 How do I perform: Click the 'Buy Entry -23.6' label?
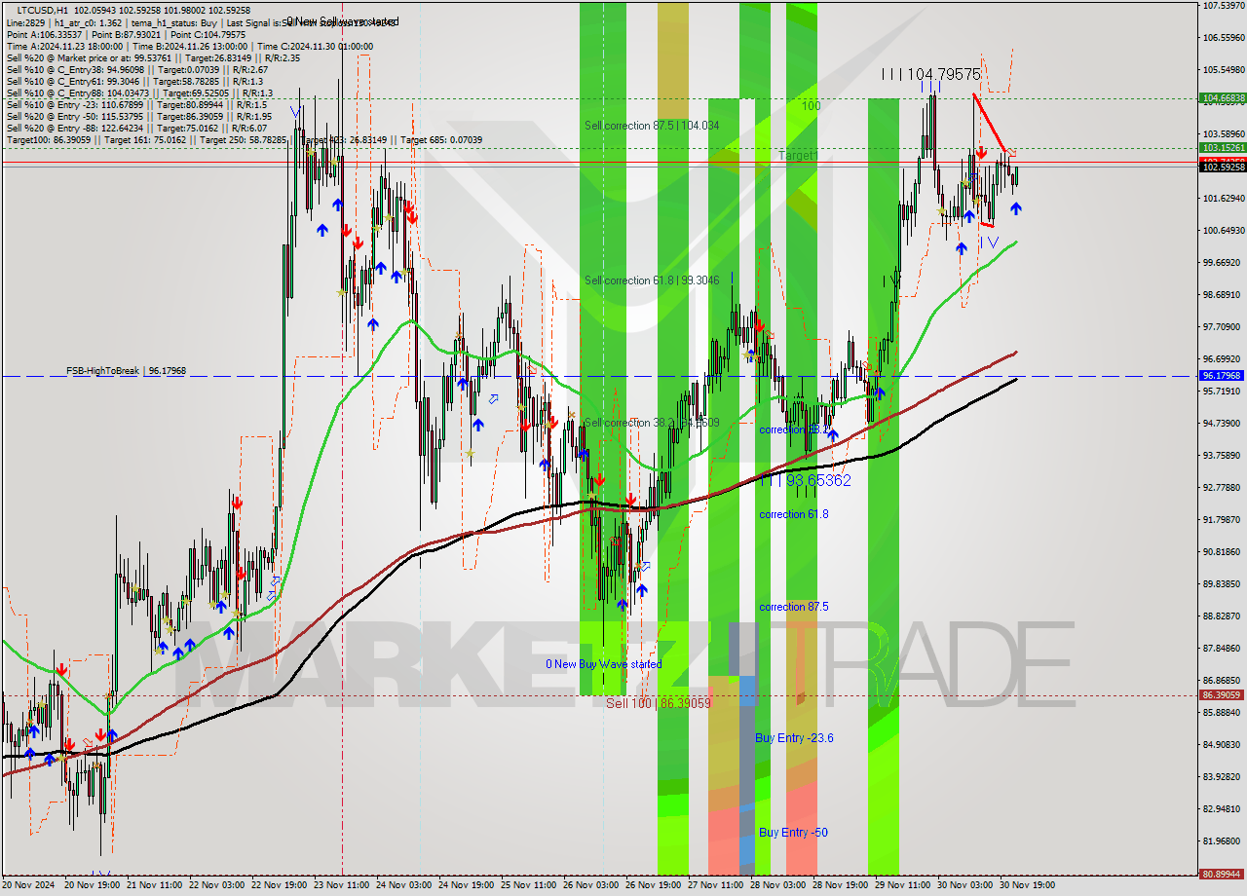pos(794,738)
